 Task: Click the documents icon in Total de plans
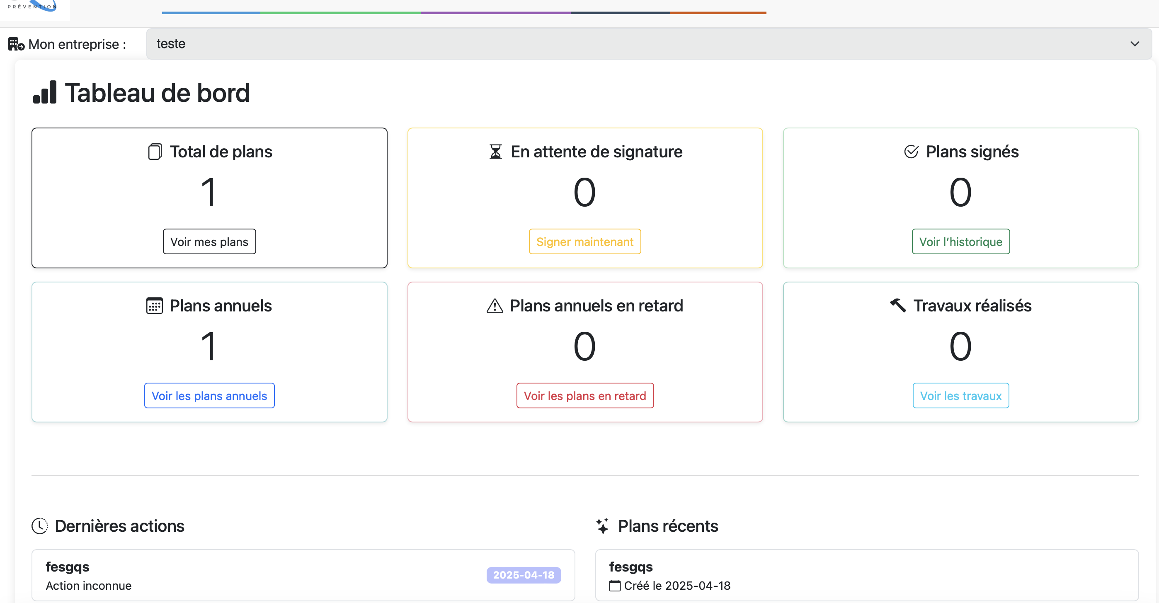point(155,152)
